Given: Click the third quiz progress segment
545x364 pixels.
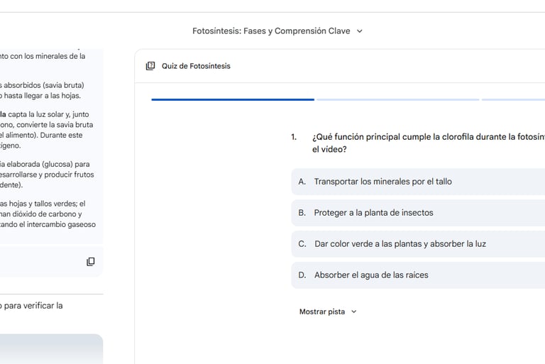Looking at the screenshot, I should click(x=513, y=99).
